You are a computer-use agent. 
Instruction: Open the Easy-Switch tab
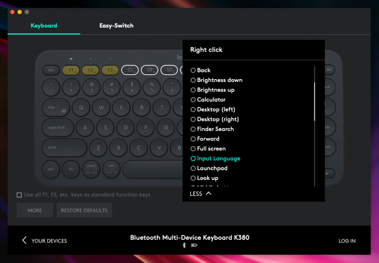(116, 26)
